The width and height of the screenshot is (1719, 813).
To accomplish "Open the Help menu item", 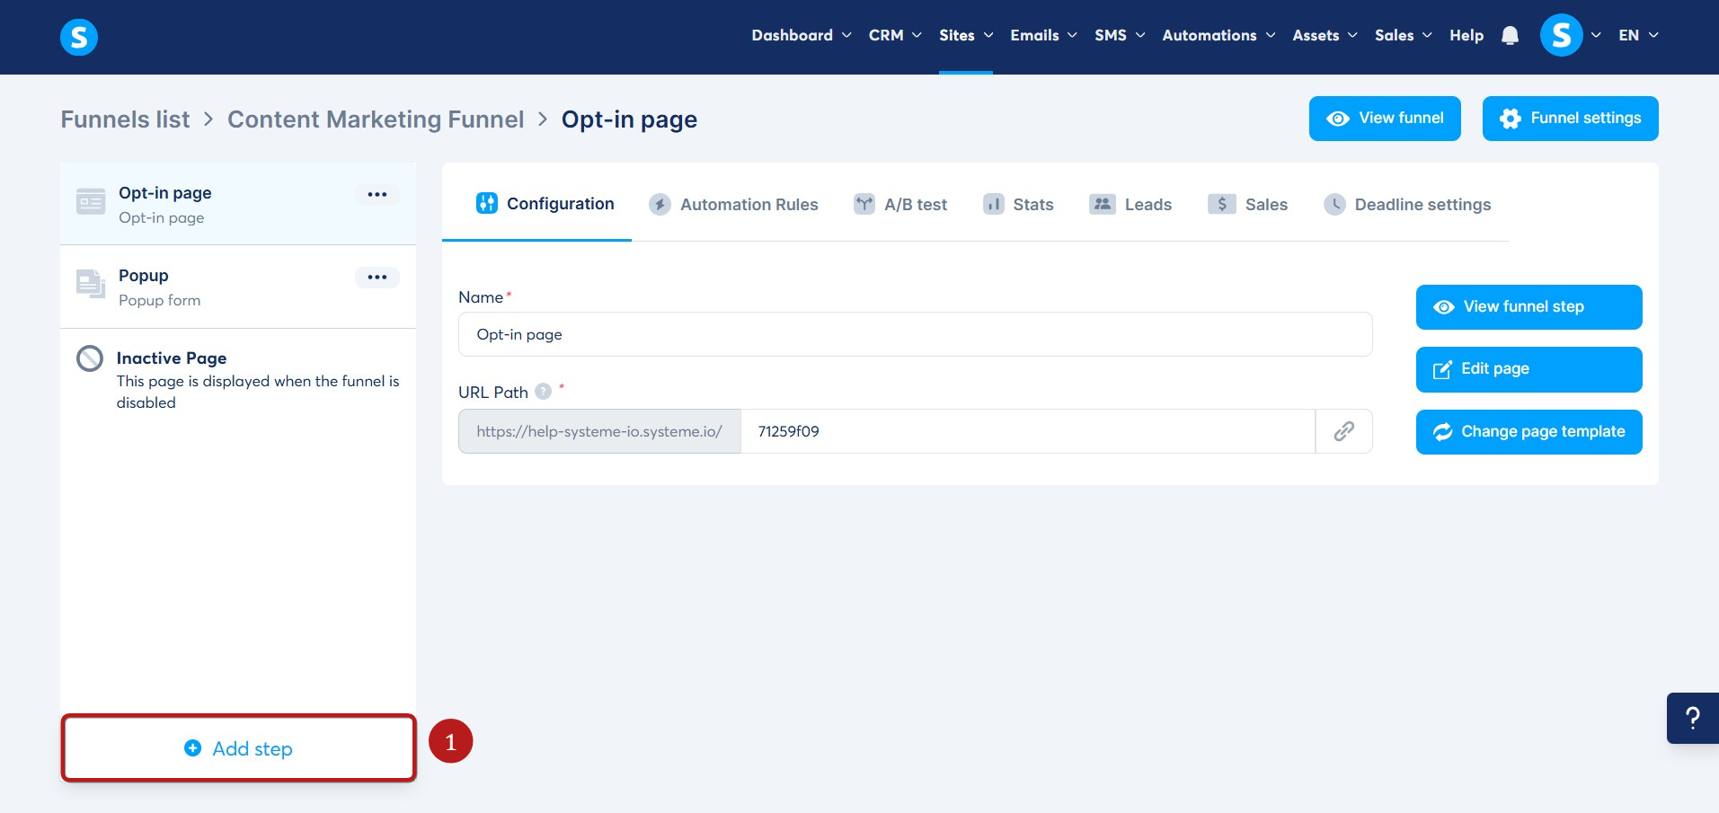I will [1466, 36].
